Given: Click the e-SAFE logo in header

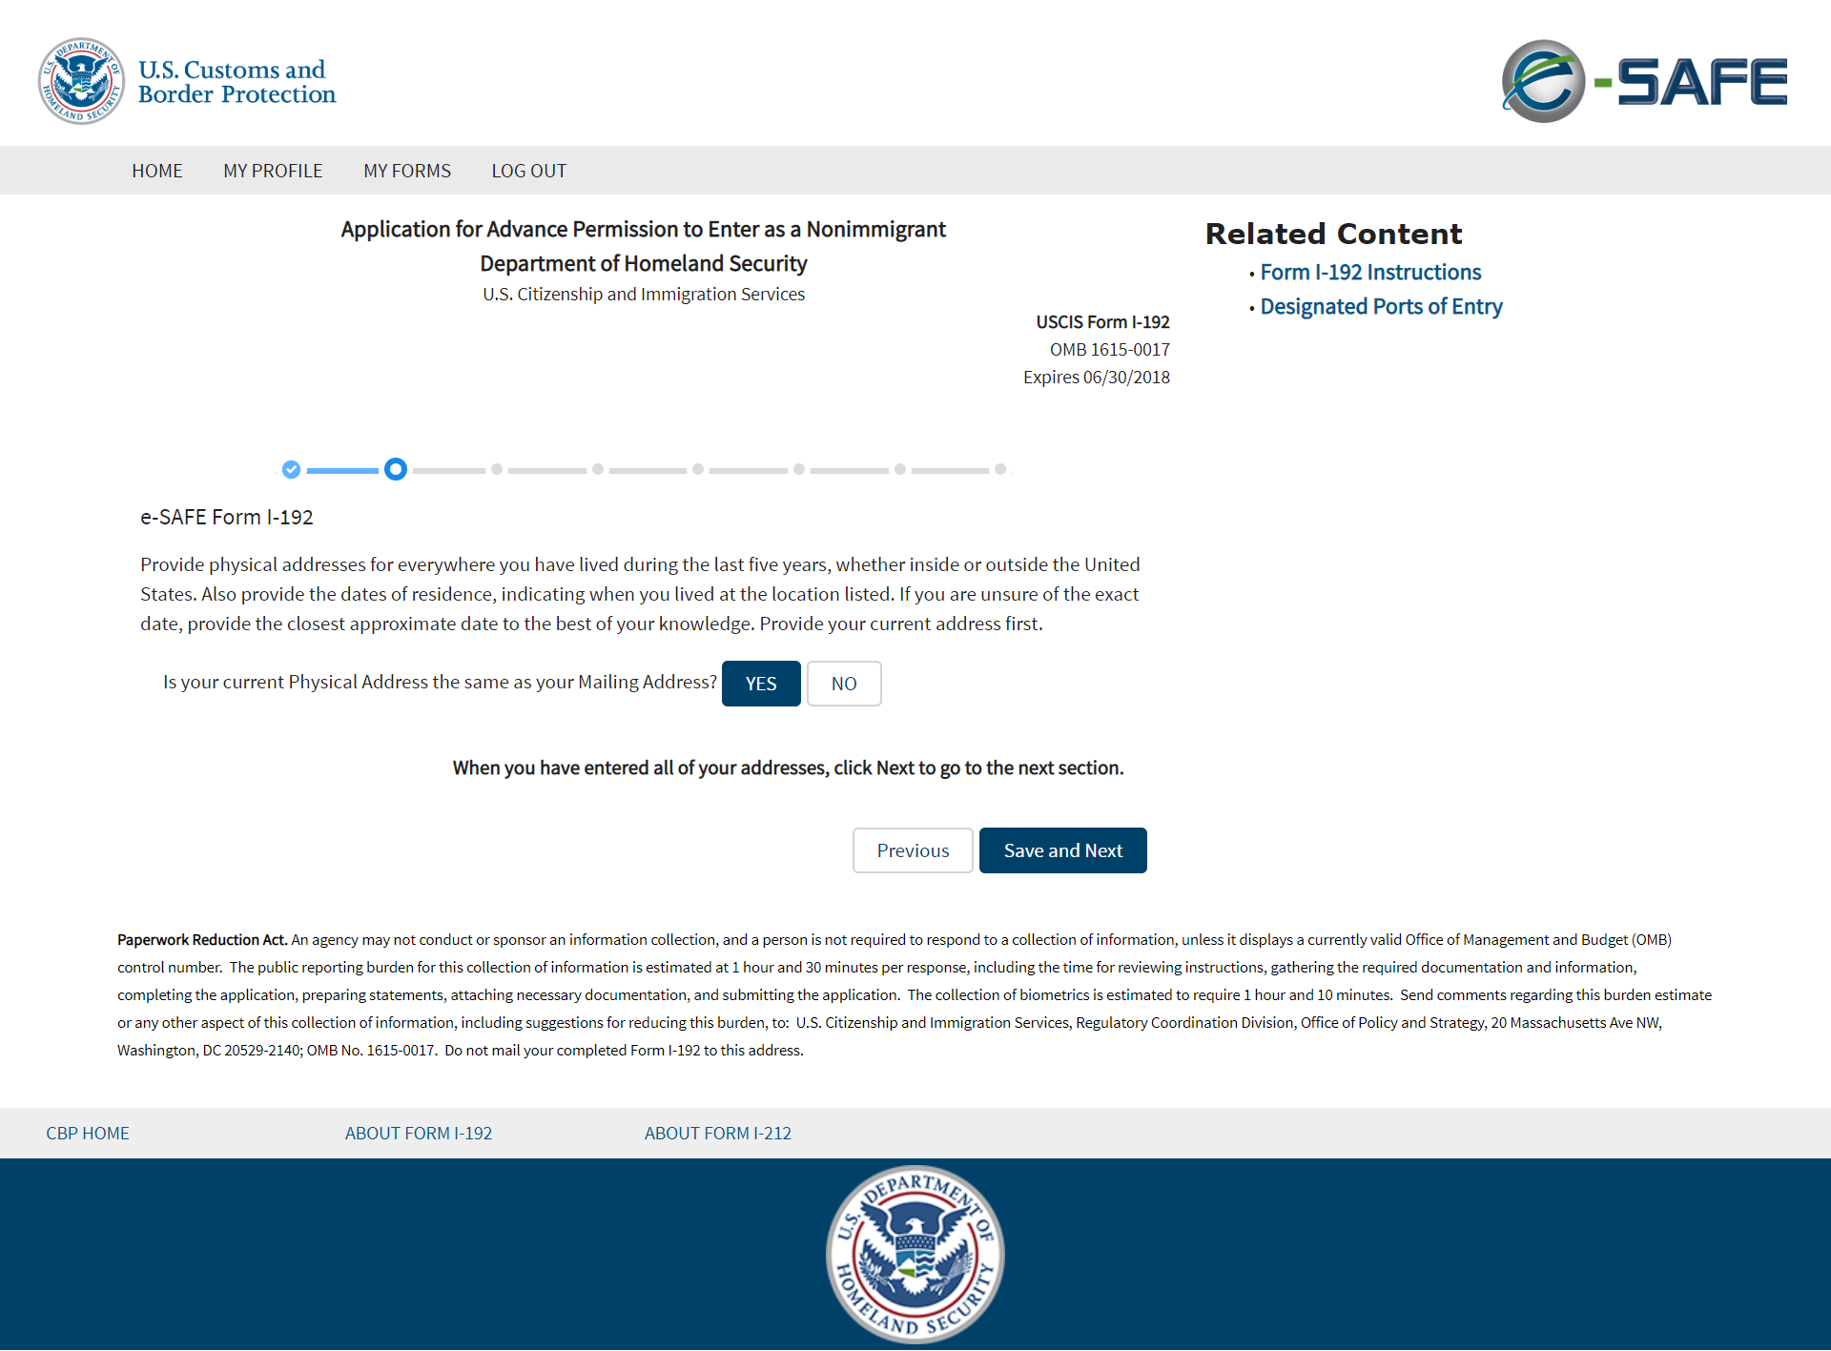Looking at the screenshot, I should coord(1644,81).
